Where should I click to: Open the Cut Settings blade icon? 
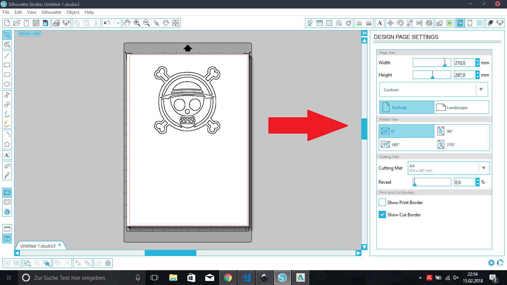click(x=490, y=23)
